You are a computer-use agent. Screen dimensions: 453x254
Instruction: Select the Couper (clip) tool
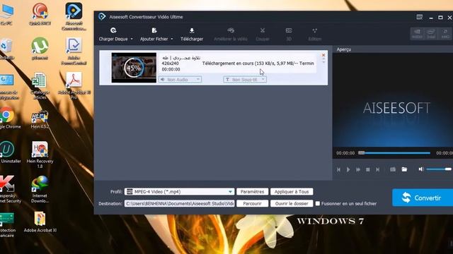click(x=263, y=35)
